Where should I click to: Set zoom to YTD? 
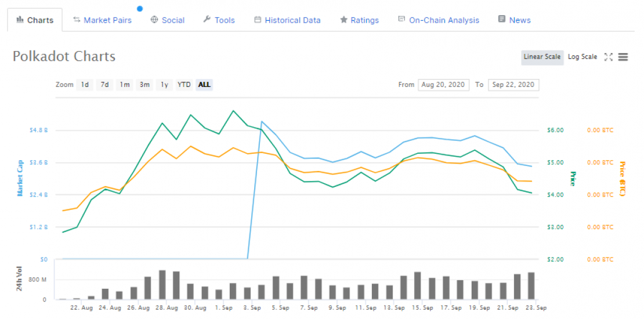(184, 85)
